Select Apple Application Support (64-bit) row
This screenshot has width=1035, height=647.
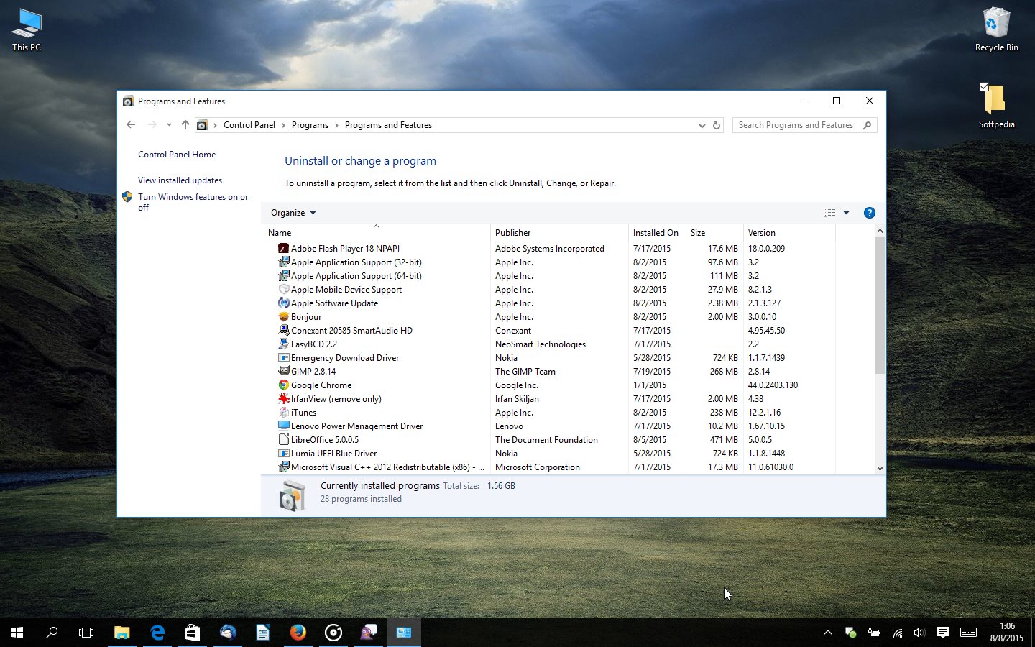(549, 275)
